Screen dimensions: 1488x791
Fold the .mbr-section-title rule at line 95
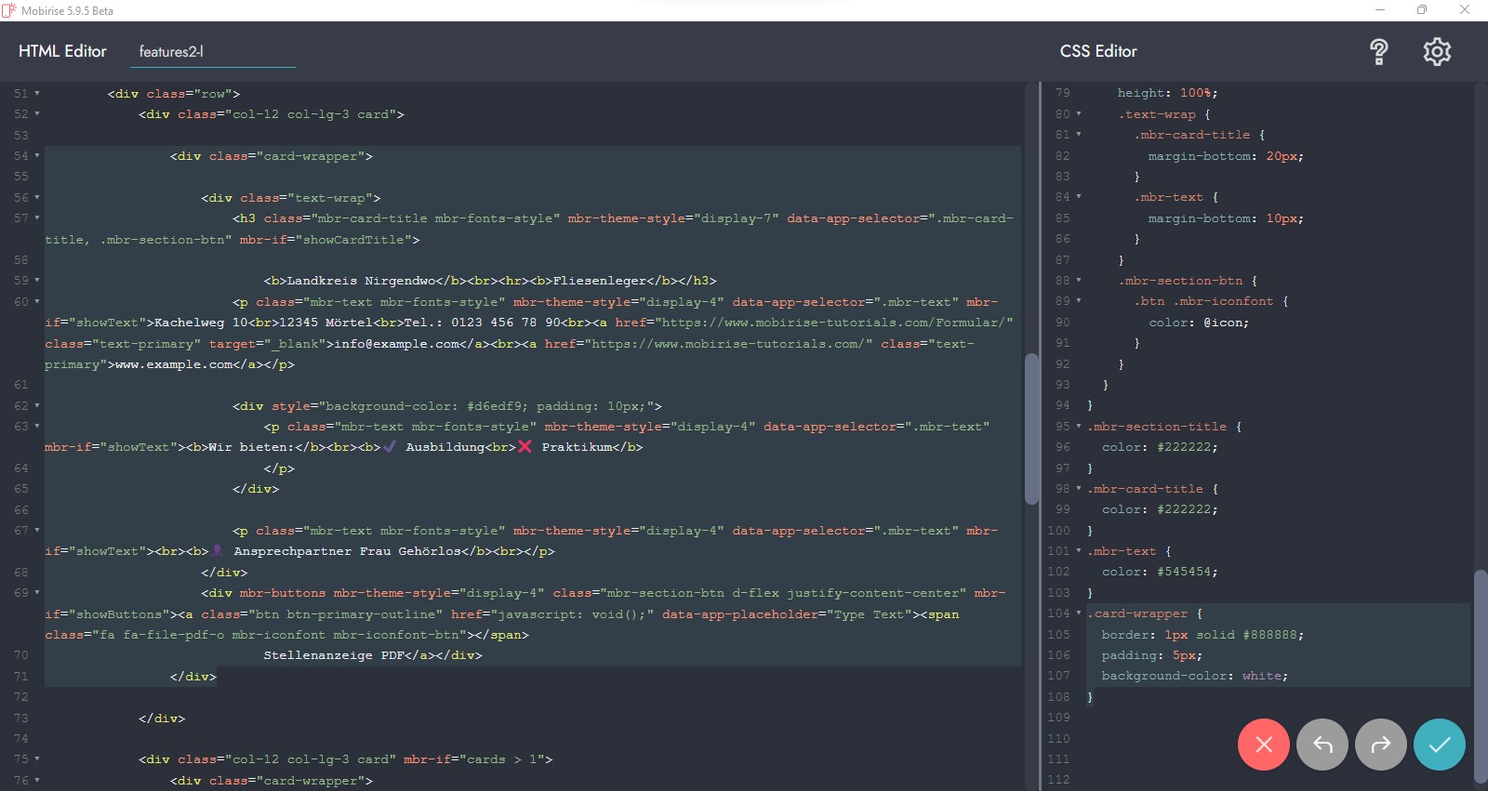coord(1079,427)
